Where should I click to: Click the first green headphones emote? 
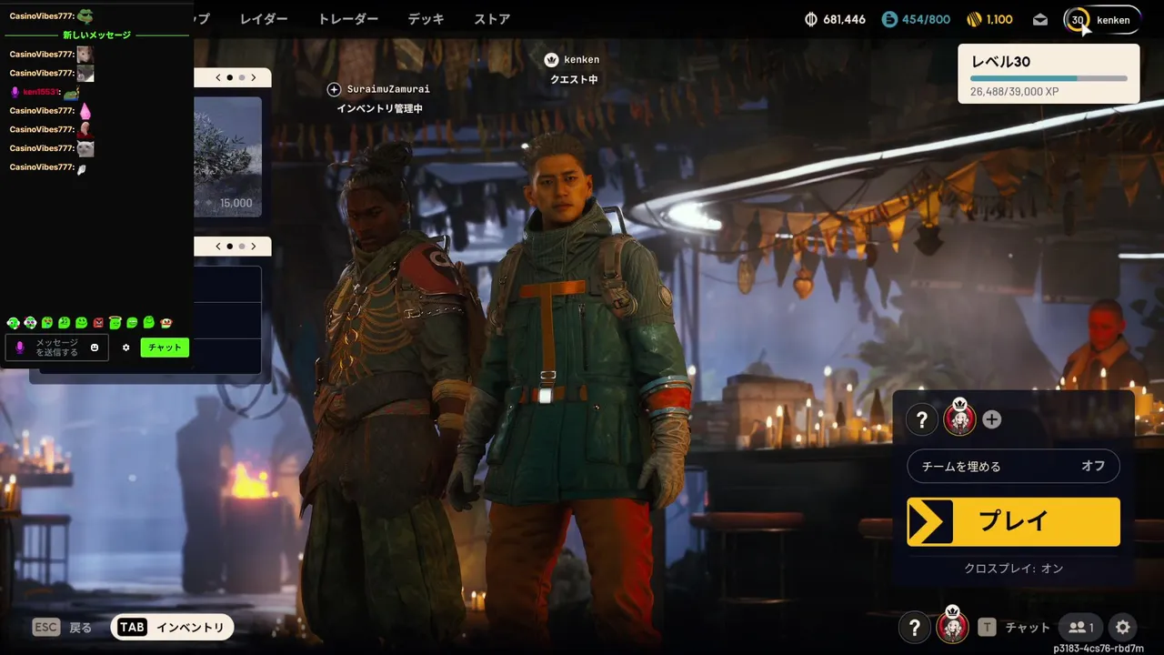[13, 323]
